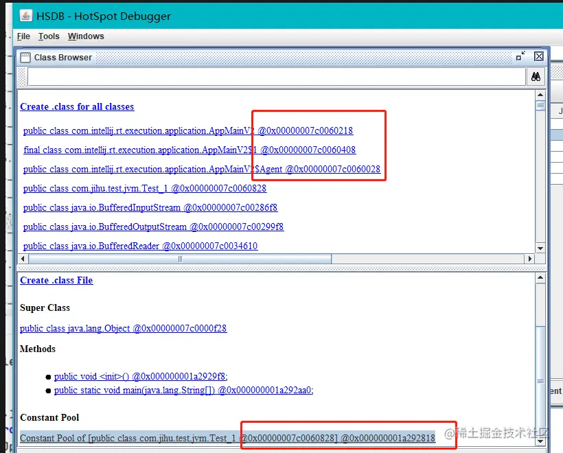Click the 'Methods' heading
Screen dimensions: 563x453
(38, 349)
